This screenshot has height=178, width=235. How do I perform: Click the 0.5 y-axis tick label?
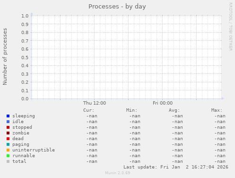[x=25, y=57]
